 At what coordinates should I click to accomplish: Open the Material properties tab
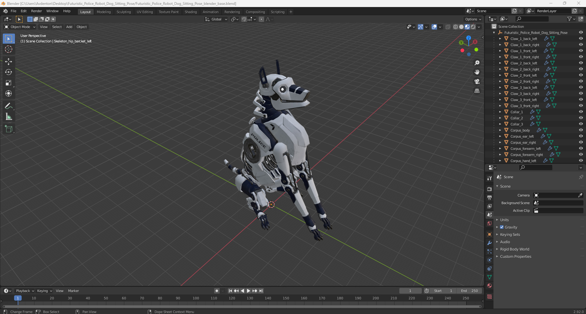pyautogui.click(x=490, y=286)
